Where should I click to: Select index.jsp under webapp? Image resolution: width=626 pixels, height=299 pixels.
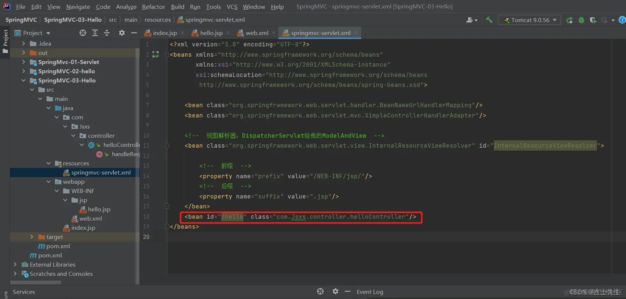[79, 228]
